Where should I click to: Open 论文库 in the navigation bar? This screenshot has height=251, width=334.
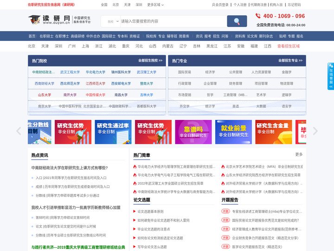click(252, 36)
